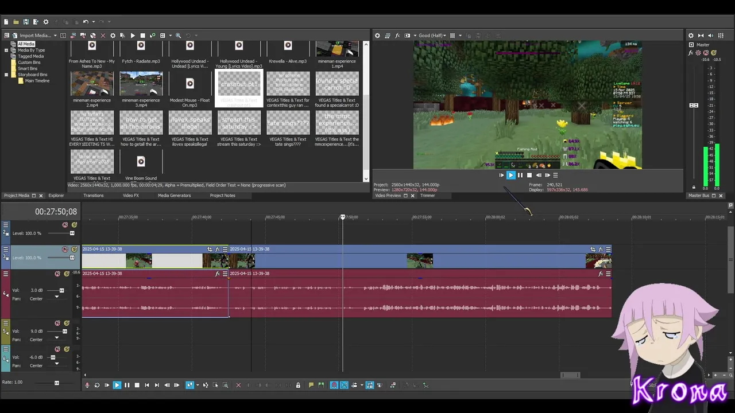Viewport: 735px width, 413px height.
Task: Mute audio track 5
Action: click(x=57, y=323)
